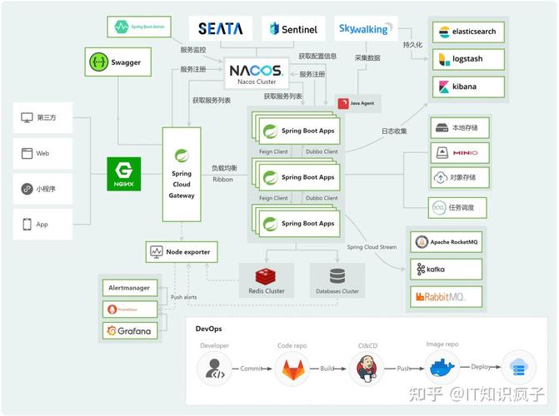Click the Spring Cloud Stream label

pos(372,247)
